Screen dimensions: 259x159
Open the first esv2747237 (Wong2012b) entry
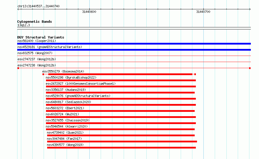(37, 59)
